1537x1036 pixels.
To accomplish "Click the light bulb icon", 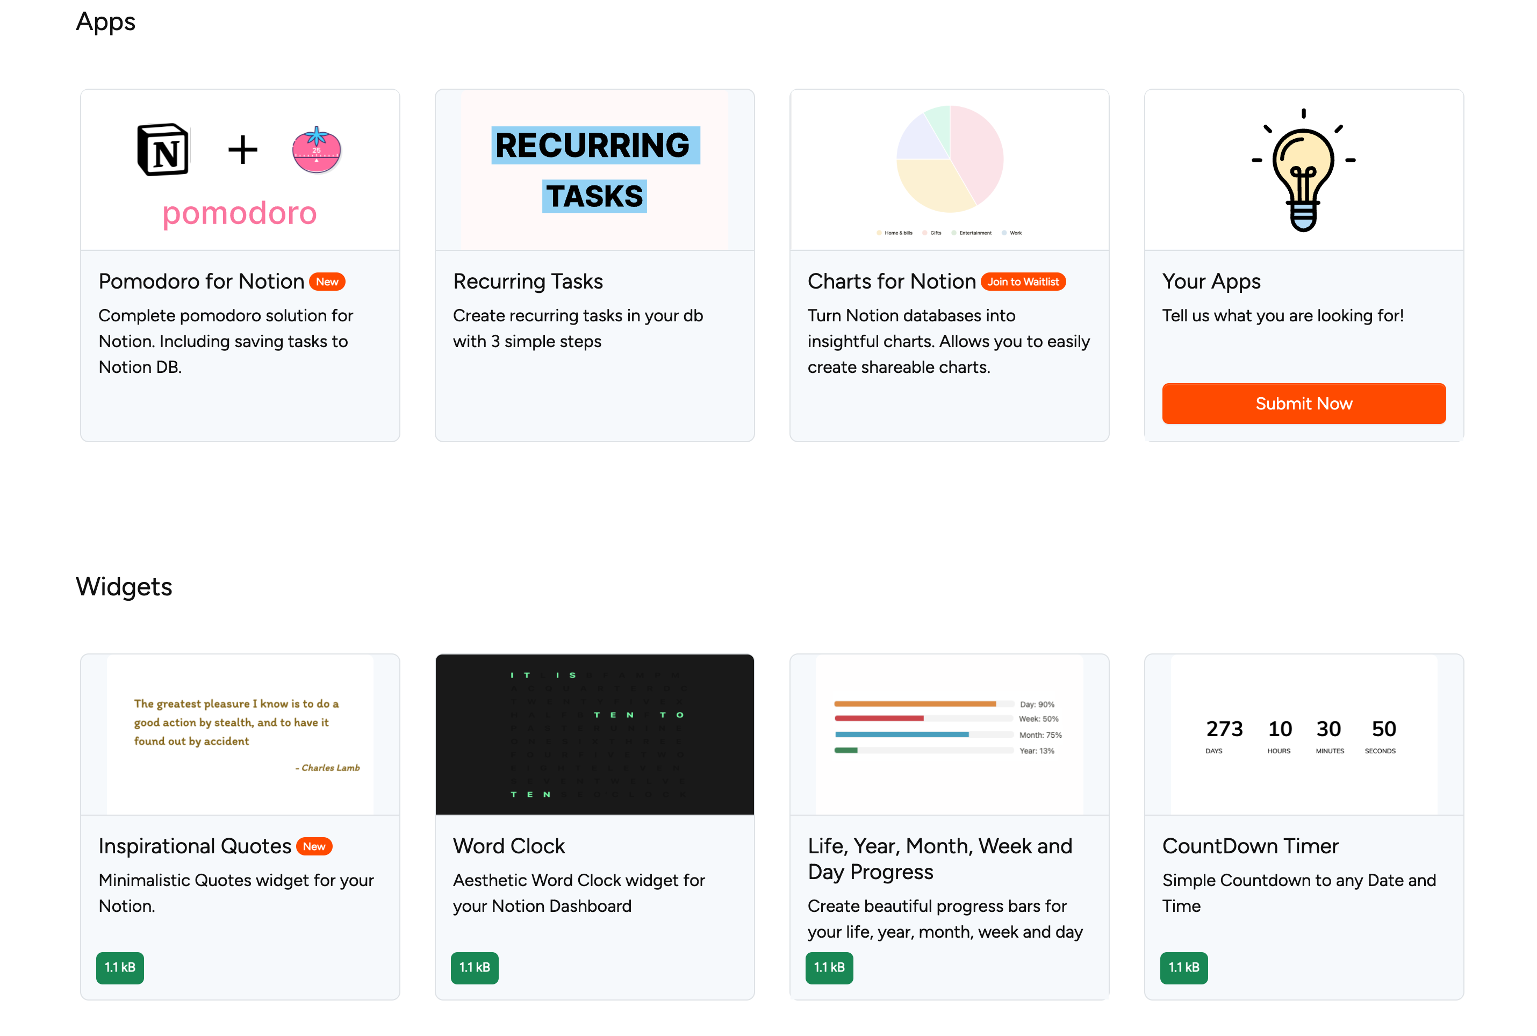I will tap(1303, 170).
